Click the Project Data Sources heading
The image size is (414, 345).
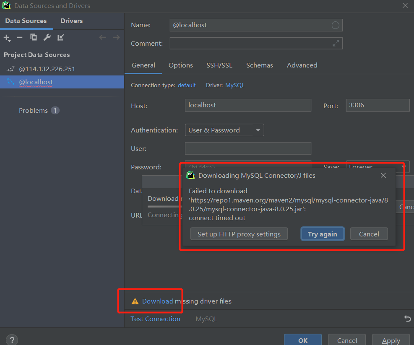[36, 55]
